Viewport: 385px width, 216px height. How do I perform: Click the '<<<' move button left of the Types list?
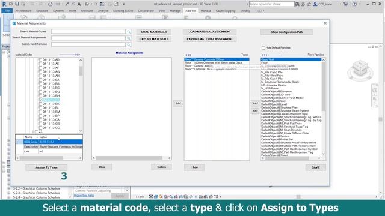coord(178,103)
